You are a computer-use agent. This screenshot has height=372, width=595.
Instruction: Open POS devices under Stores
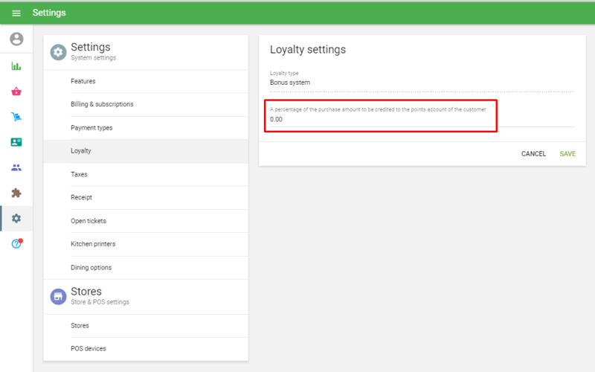88,348
